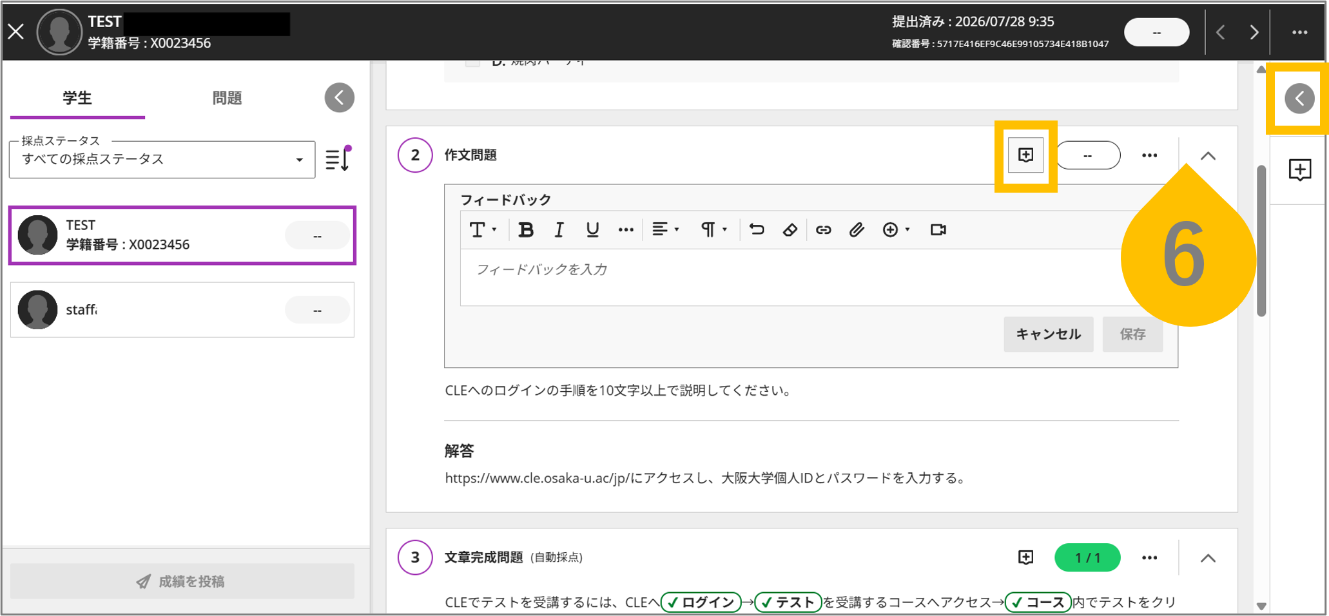Click the student avatar in the header
This screenshot has height=616, width=1329.
click(x=59, y=32)
